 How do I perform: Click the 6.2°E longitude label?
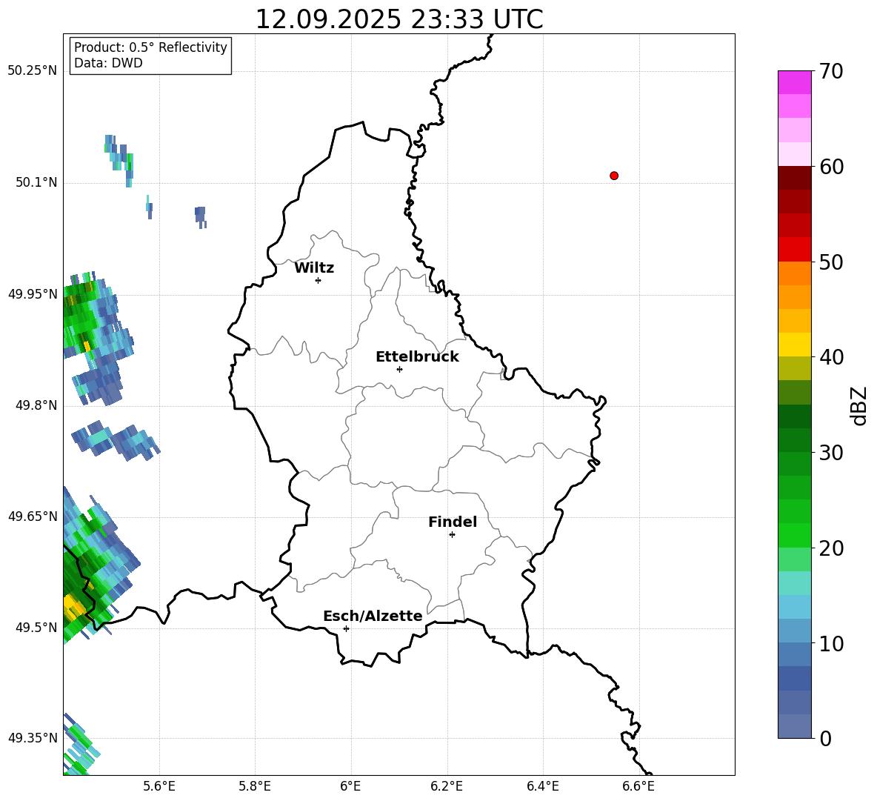click(x=447, y=786)
